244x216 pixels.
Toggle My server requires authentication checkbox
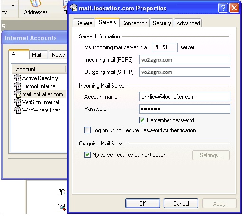[x=87, y=155]
